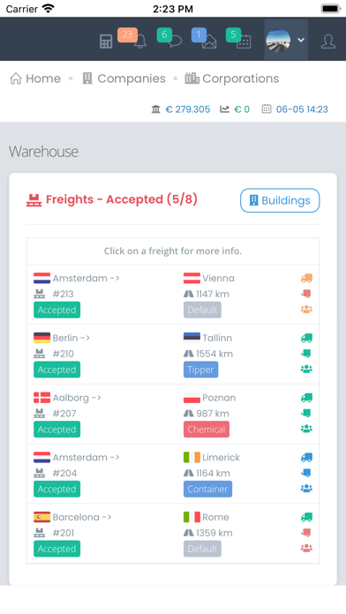
Task: Expand the profile avatar dropdown arrow
Action: 301,40
